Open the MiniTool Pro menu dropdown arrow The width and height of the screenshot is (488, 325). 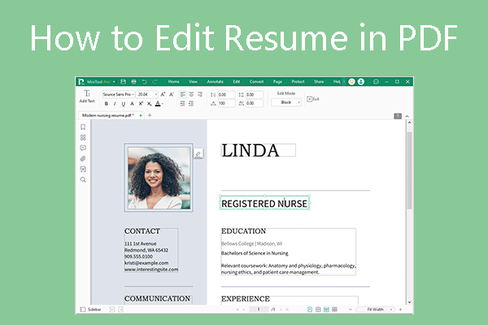click(x=114, y=82)
